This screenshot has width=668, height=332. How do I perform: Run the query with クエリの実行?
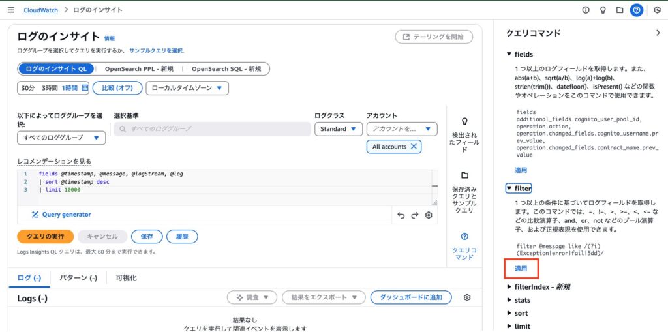pyautogui.click(x=45, y=237)
